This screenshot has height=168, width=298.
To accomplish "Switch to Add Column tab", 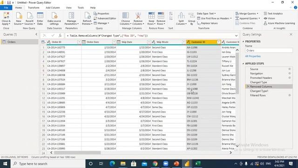I will (x=53, y=7).
